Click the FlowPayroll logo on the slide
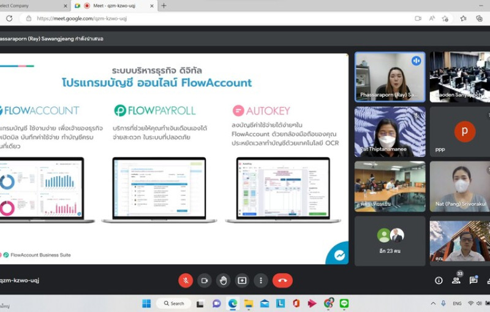Screen dimensions: 490x312 click(155, 111)
